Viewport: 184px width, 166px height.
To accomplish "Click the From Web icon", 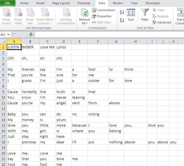I will 18,16.
